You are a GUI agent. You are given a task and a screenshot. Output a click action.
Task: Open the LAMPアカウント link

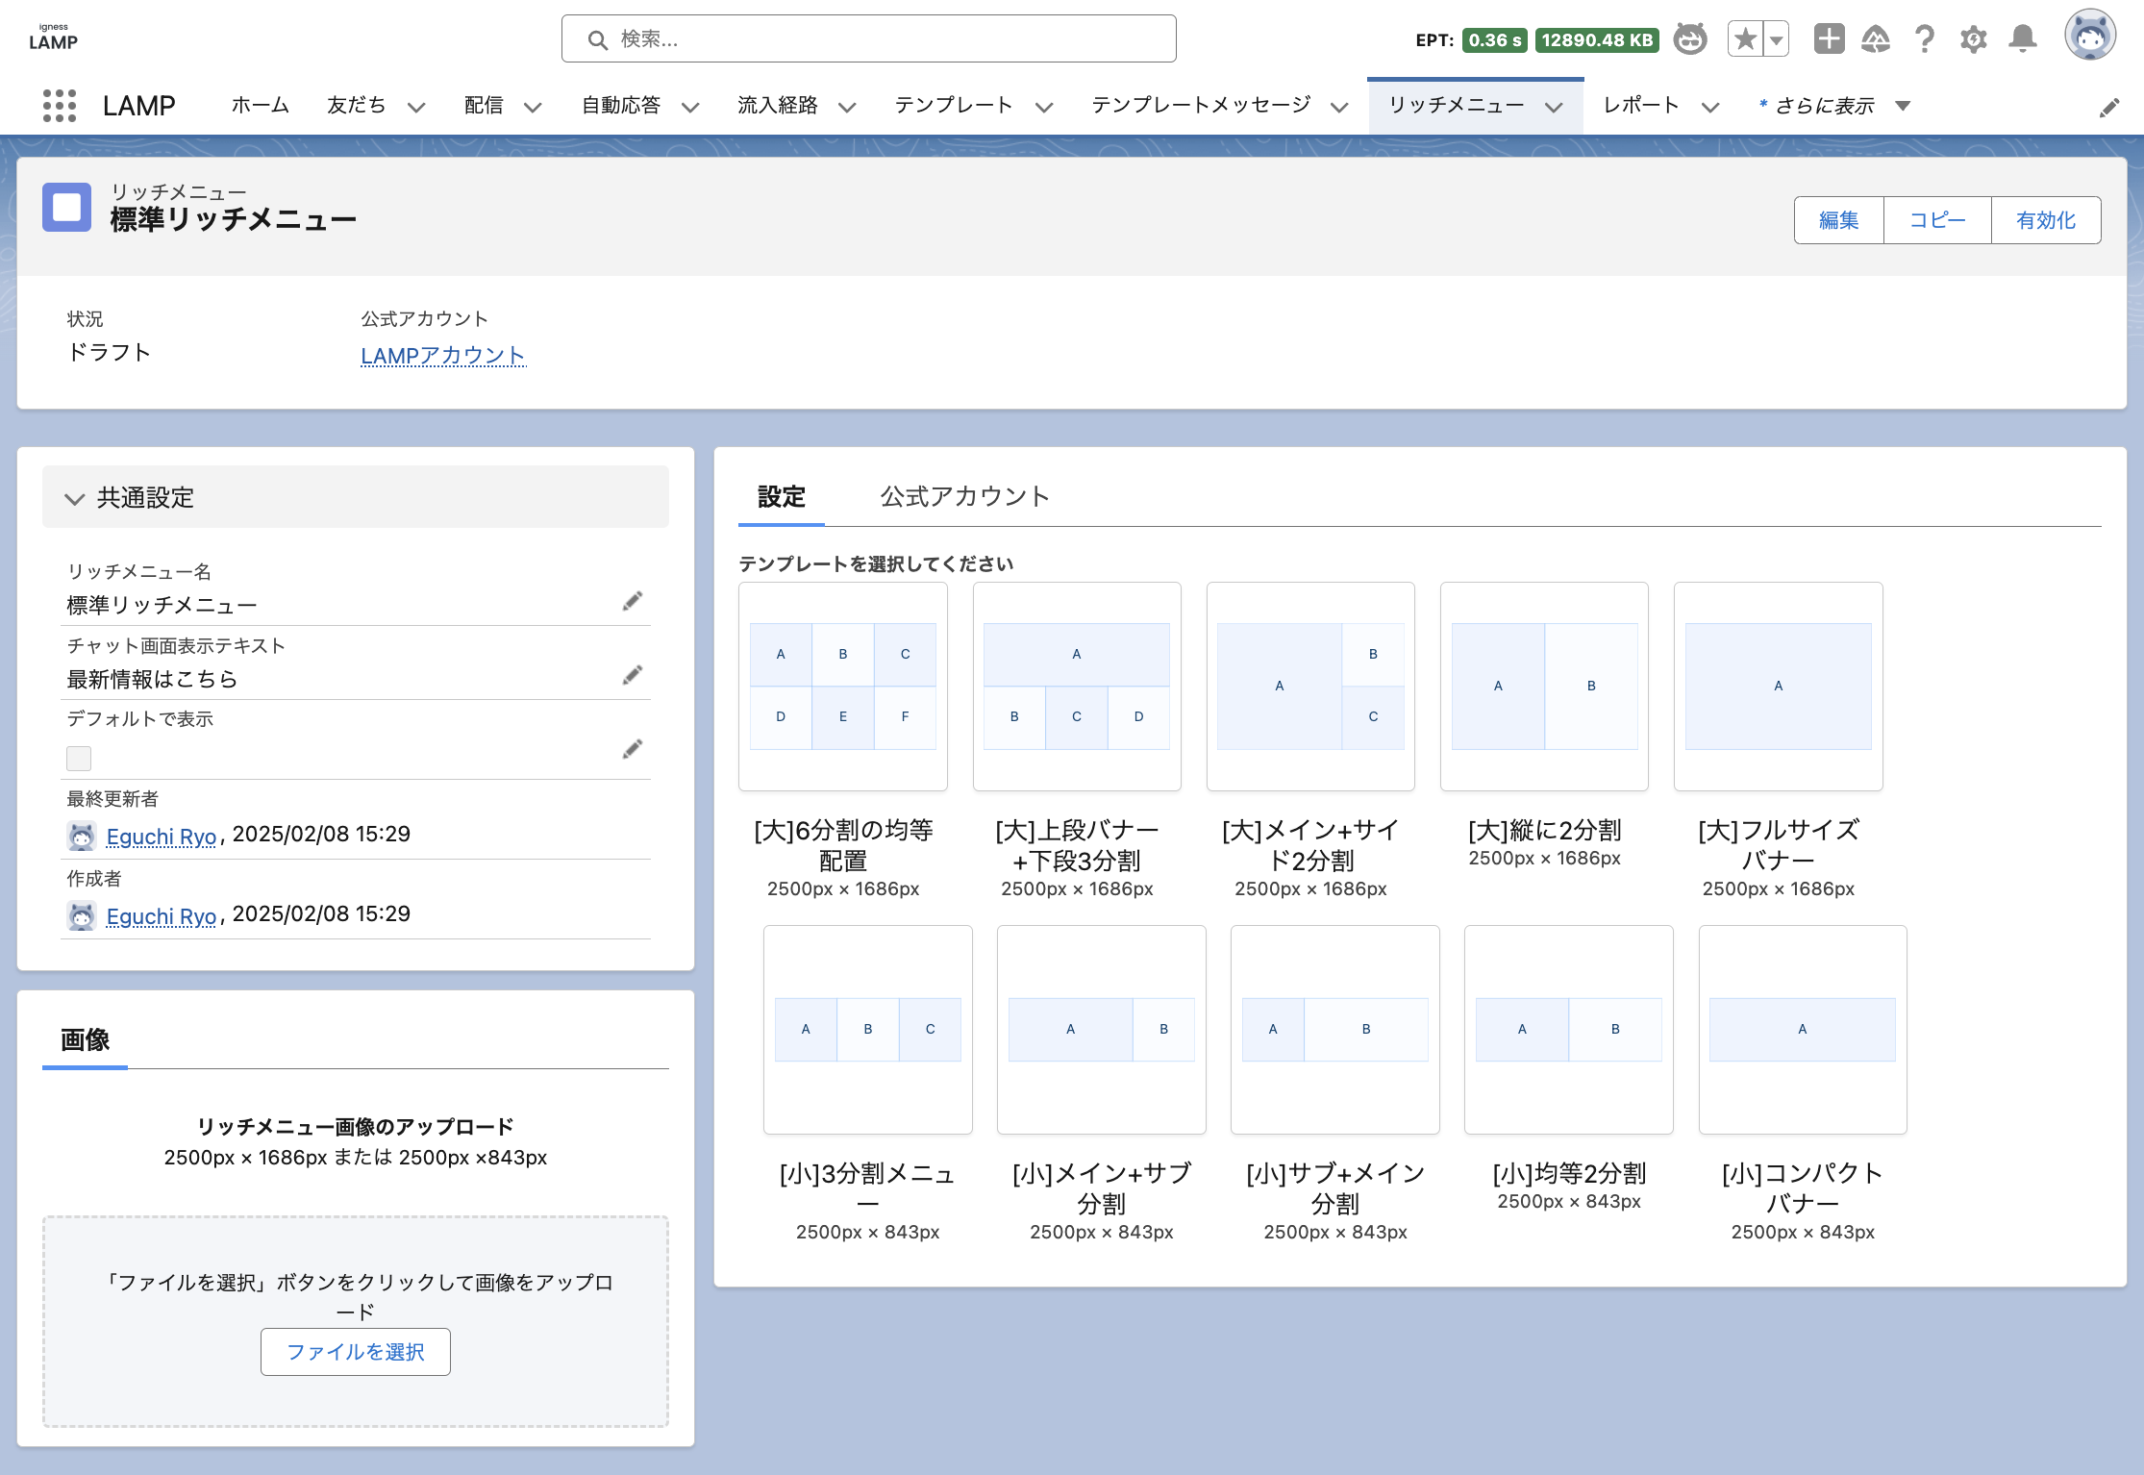click(x=442, y=356)
